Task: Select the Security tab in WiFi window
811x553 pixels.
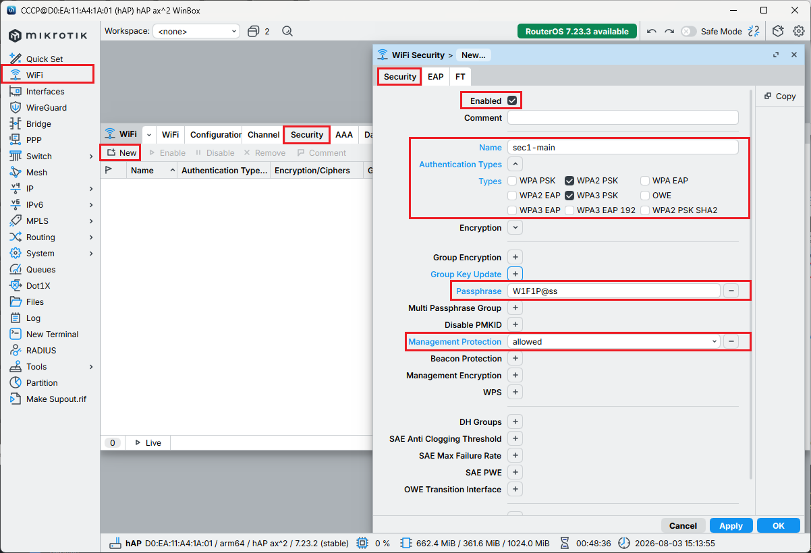Action: coord(307,135)
